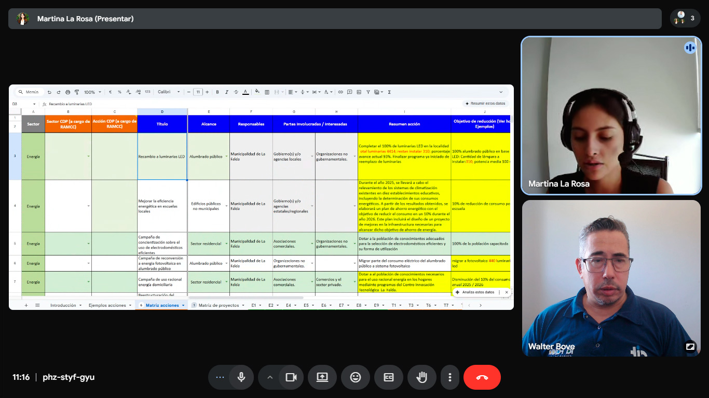
Task: Raise your hand in the meeting
Action: pyautogui.click(x=421, y=377)
